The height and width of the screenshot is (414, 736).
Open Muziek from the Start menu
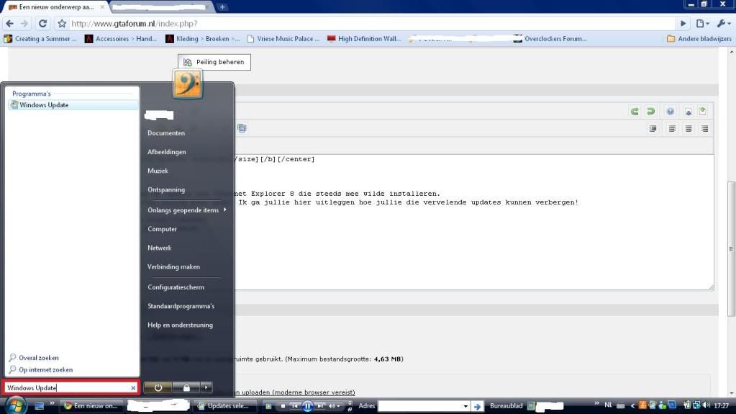tap(158, 171)
